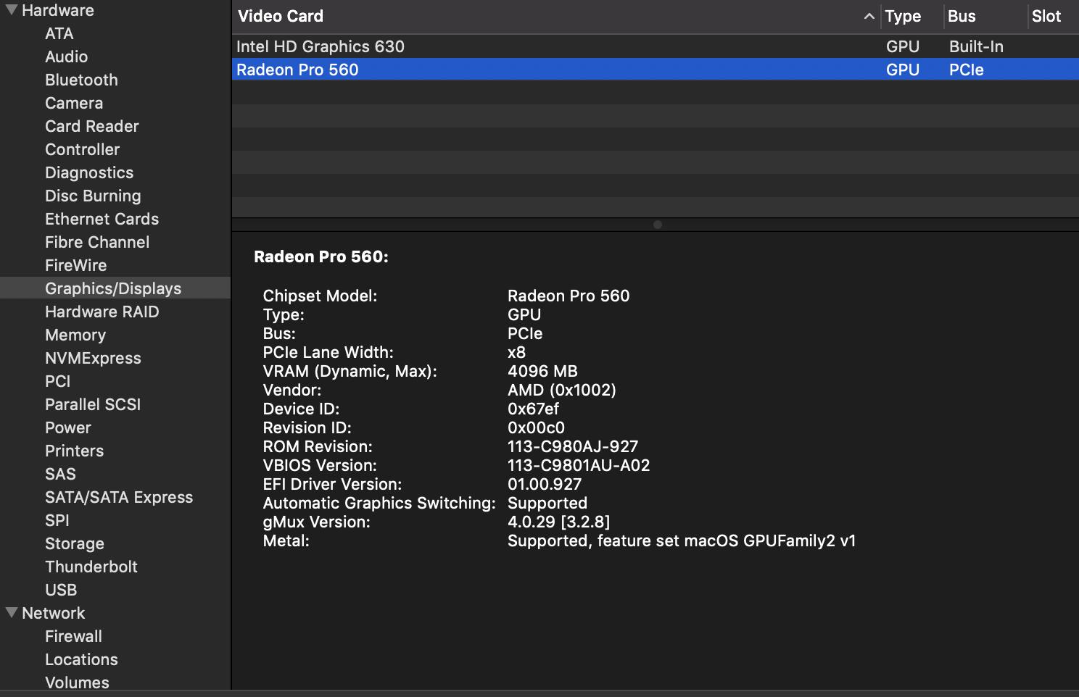Click the PCIe cell in selected row
The image size is (1079, 697).
pyautogui.click(x=967, y=70)
